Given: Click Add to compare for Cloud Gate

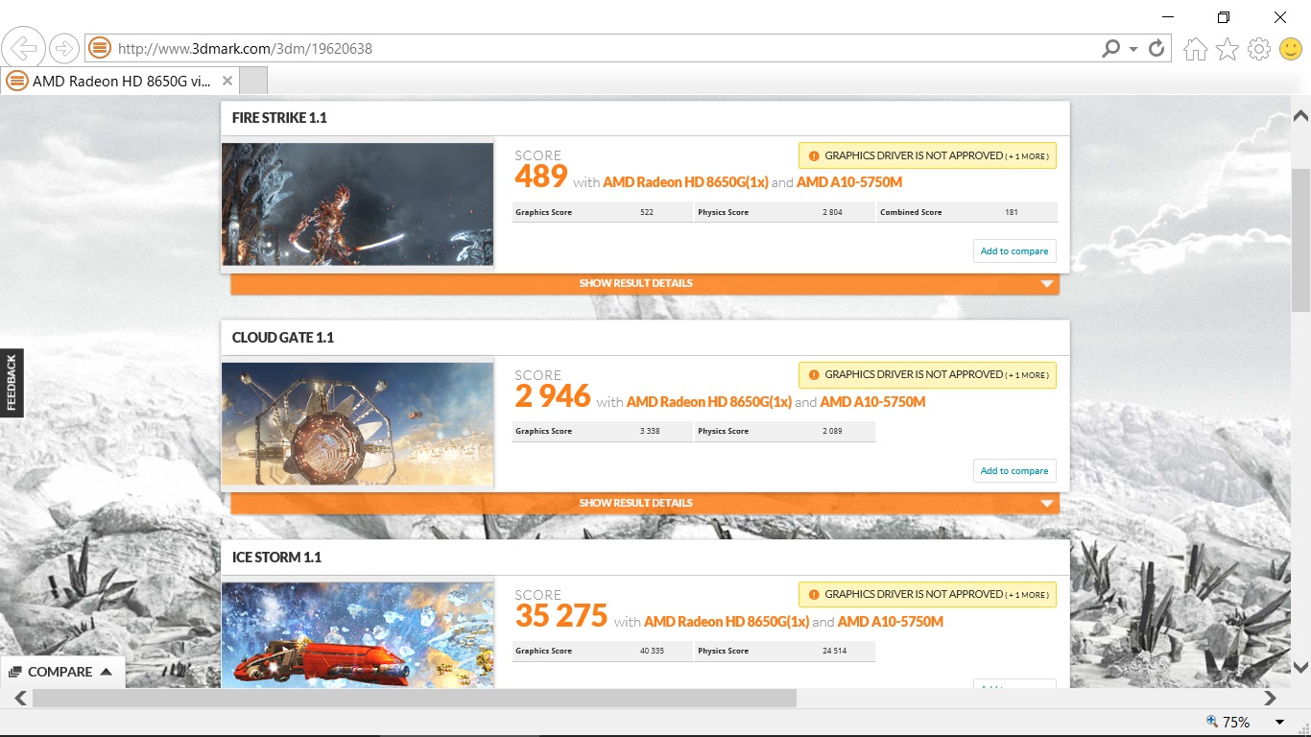Looking at the screenshot, I should (x=1014, y=471).
